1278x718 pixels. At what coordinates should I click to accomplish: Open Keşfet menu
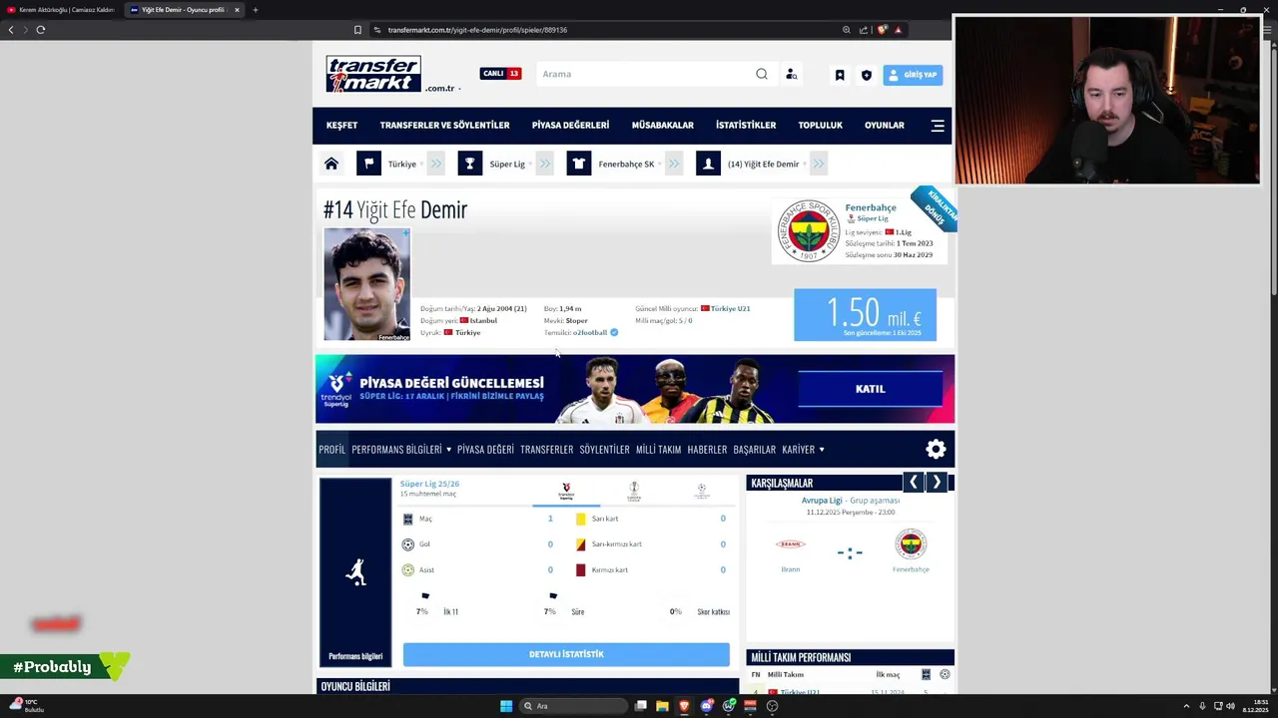341,126
